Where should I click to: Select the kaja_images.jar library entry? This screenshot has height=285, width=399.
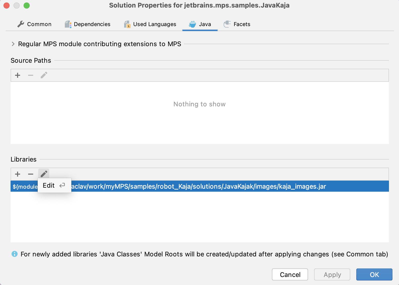tap(198, 187)
